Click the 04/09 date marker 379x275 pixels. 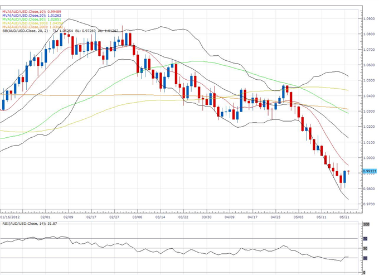229,218
